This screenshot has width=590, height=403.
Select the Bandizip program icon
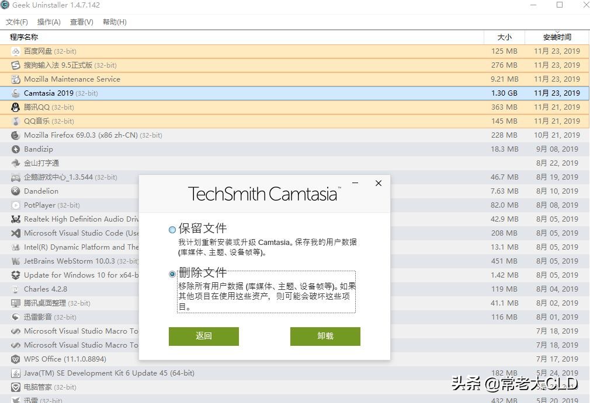pos(15,149)
